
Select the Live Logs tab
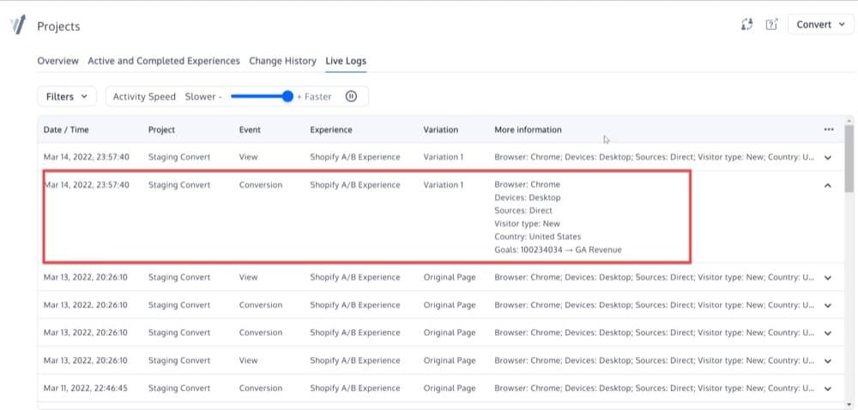pyautogui.click(x=346, y=61)
